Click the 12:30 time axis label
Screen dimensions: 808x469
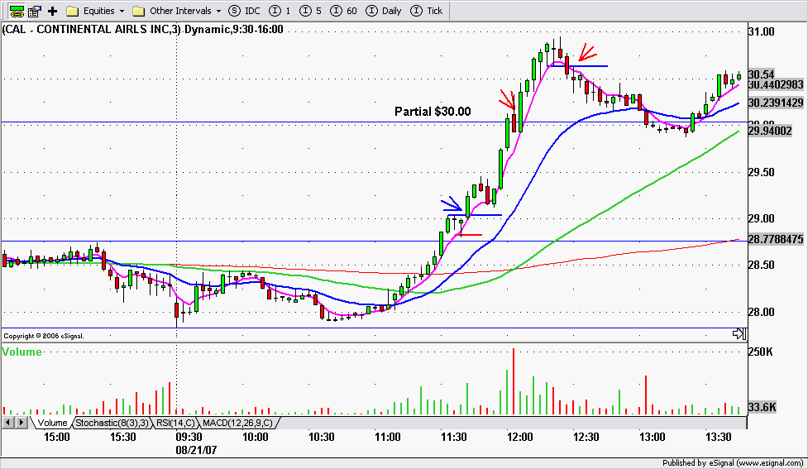(586, 438)
